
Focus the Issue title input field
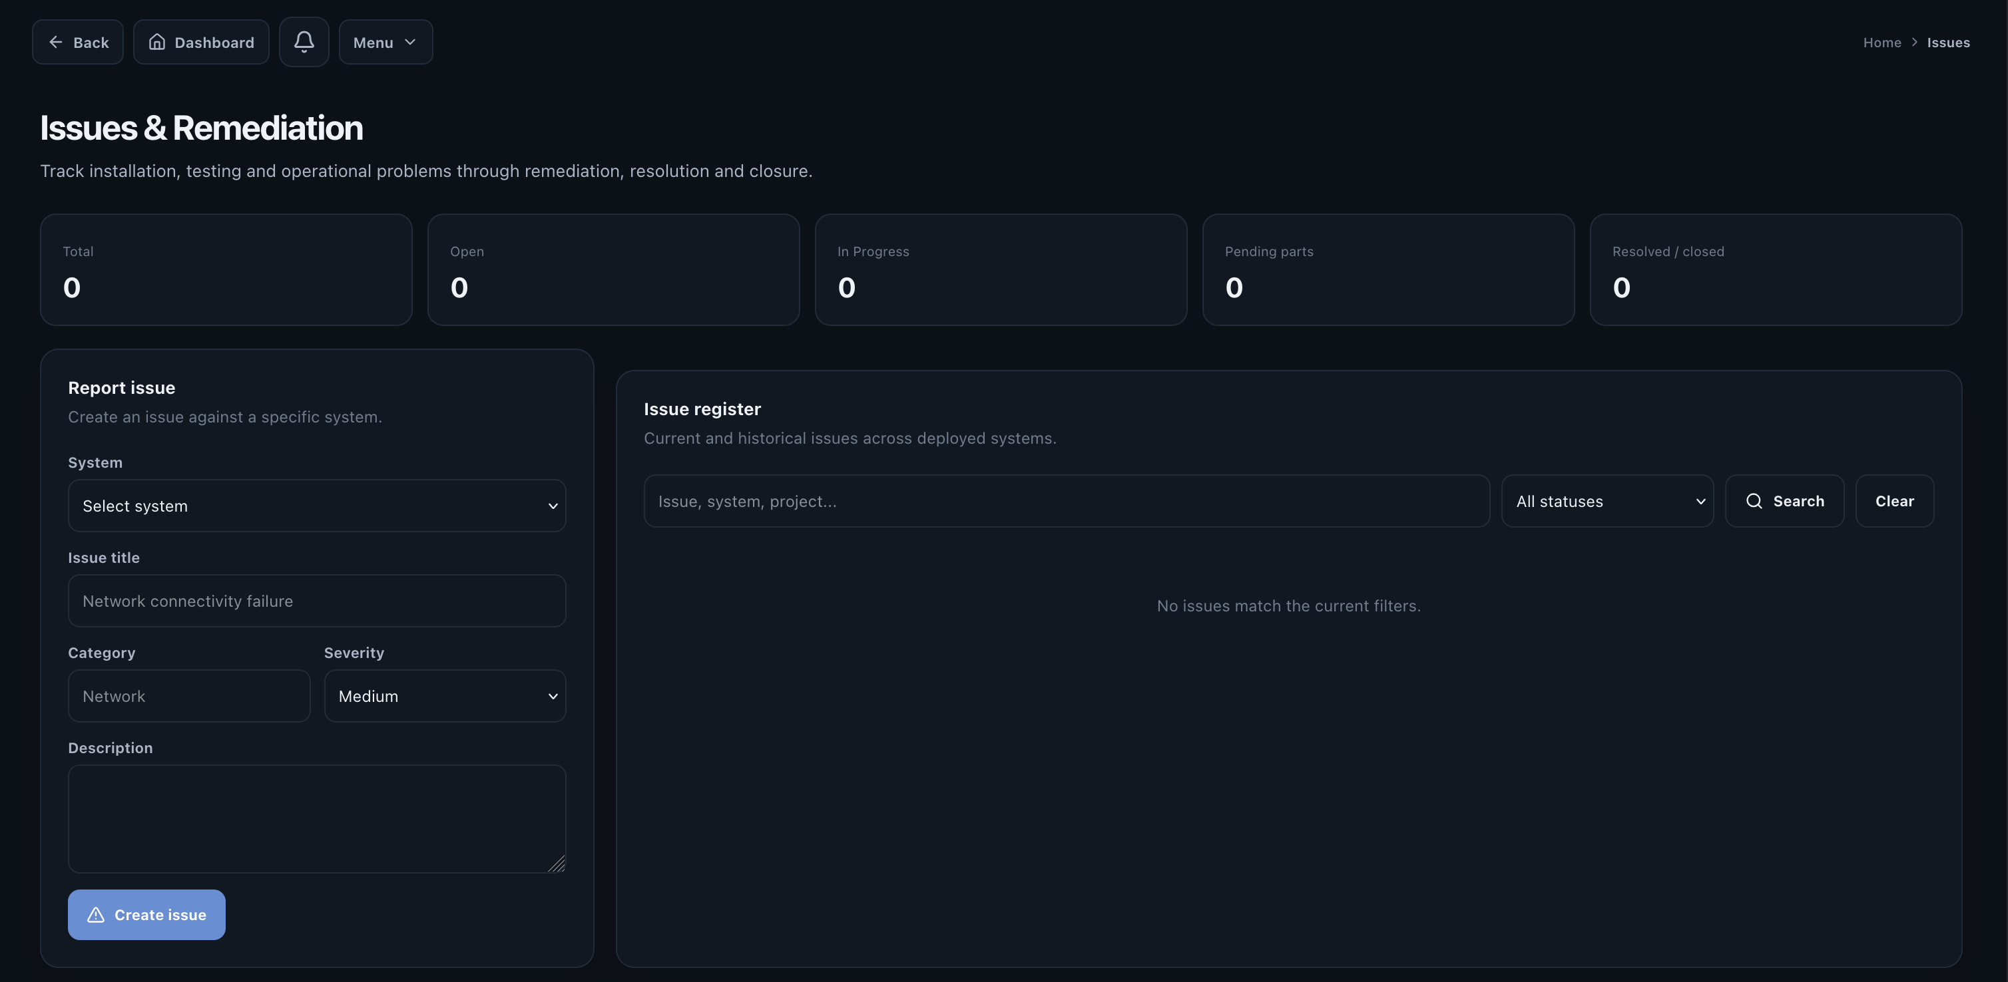click(x=316, y=600)
